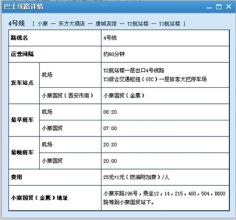The height and width of the screenshot is (220, 236).
Task: Click the 4号线 heading above the table
Action: tap(17, 23)
